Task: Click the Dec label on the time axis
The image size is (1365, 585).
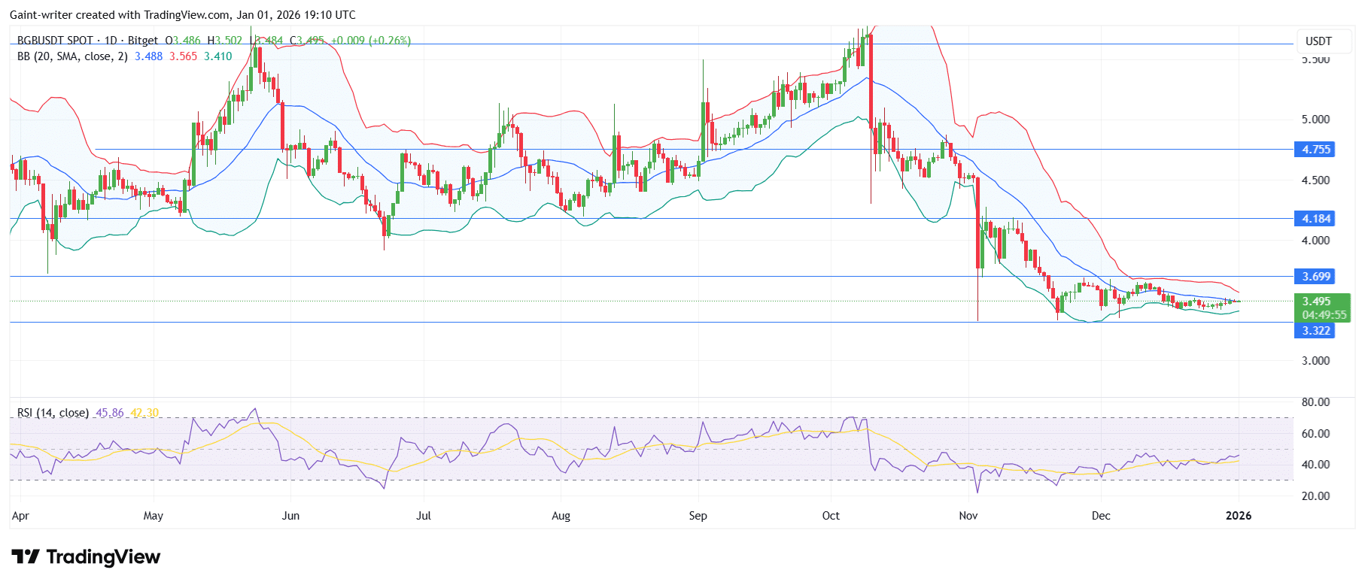Action: point(1101,516)
